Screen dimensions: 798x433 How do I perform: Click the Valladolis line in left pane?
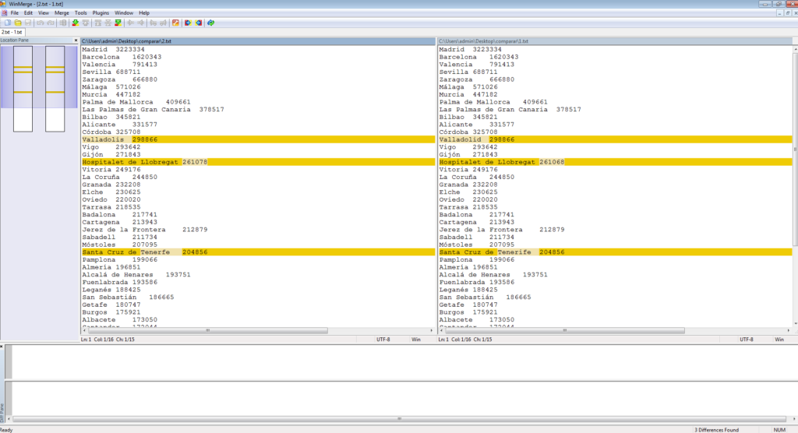(258, 139)
